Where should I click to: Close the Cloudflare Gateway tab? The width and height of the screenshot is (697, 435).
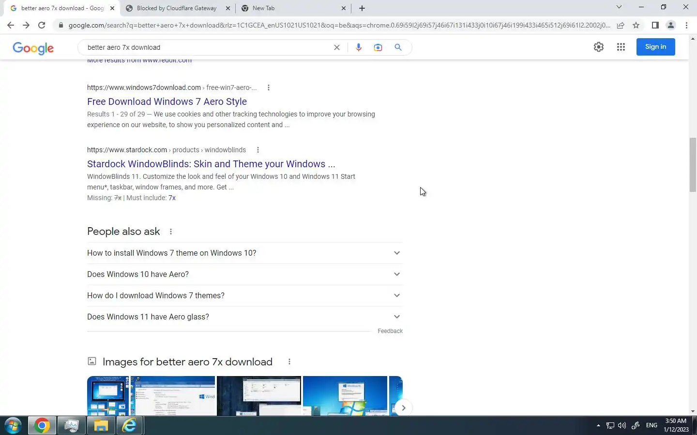point(228,8)
